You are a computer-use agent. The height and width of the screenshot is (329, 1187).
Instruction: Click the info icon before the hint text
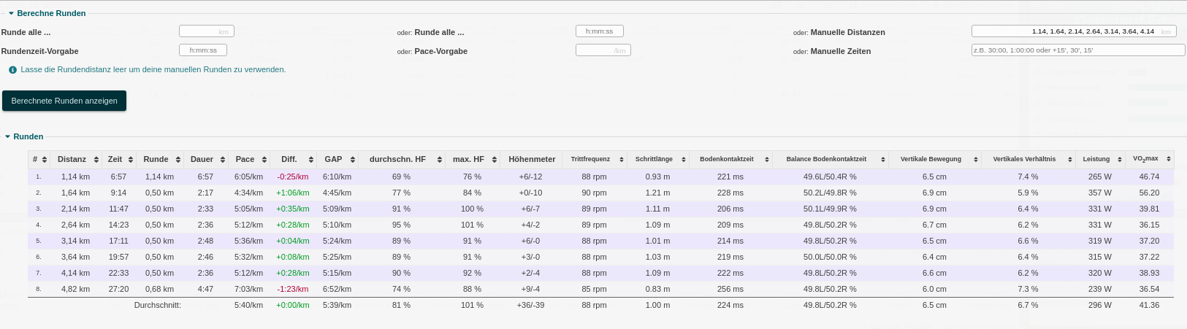click(x=12, y=70)
